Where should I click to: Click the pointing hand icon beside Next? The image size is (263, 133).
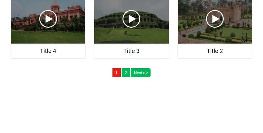146,73
